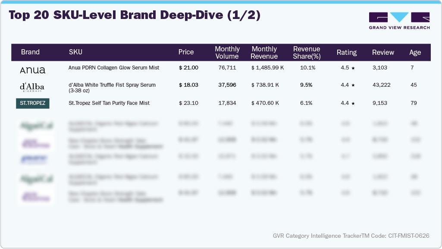Viewport: 442px width, 249px height.
Task: Click the 4.5 rating value
Action: coord(345,68)
